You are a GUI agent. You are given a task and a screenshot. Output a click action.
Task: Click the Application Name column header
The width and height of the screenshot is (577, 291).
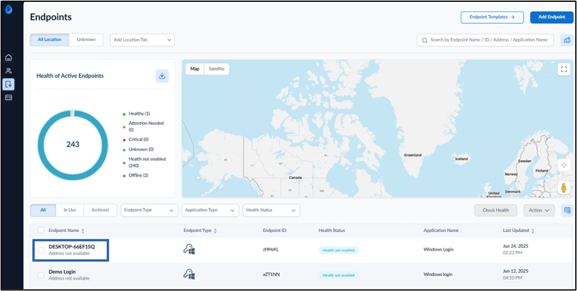(441, 230)
